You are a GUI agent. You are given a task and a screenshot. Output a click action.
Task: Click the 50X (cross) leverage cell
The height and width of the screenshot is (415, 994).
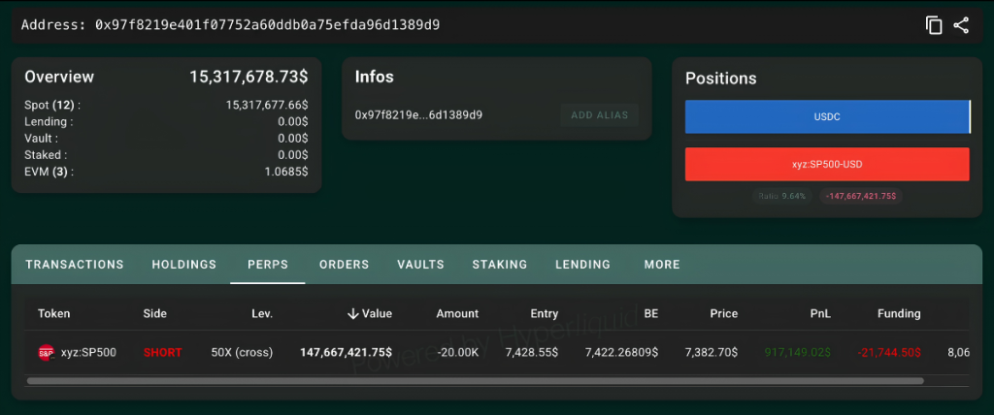pyautogui.click(x=242, y=352)
